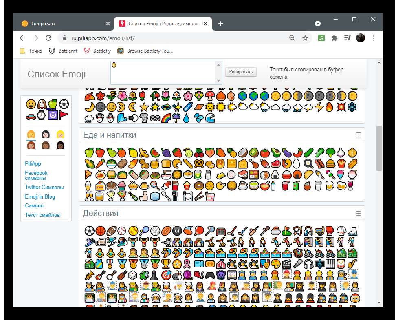Open the Chrome tab search dropdown arrow
This screenshot has height=320, width=396.
(x=318, y=23)
